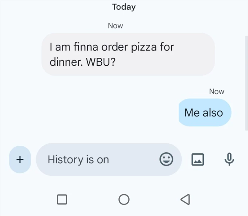Open the emoji picker in the message field
The height and width of the screenshot is (216, 248).
click(x=167, y=160)
